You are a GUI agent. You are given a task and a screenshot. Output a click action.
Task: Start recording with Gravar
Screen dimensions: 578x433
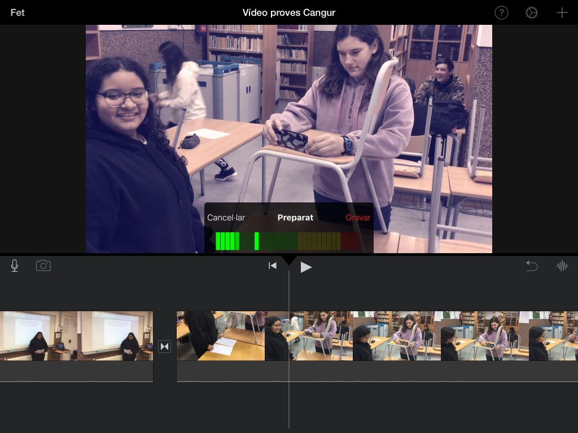click(358, 218)
